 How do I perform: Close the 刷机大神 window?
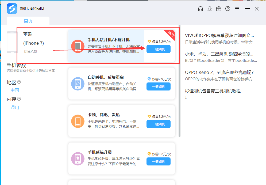(257, 9)
